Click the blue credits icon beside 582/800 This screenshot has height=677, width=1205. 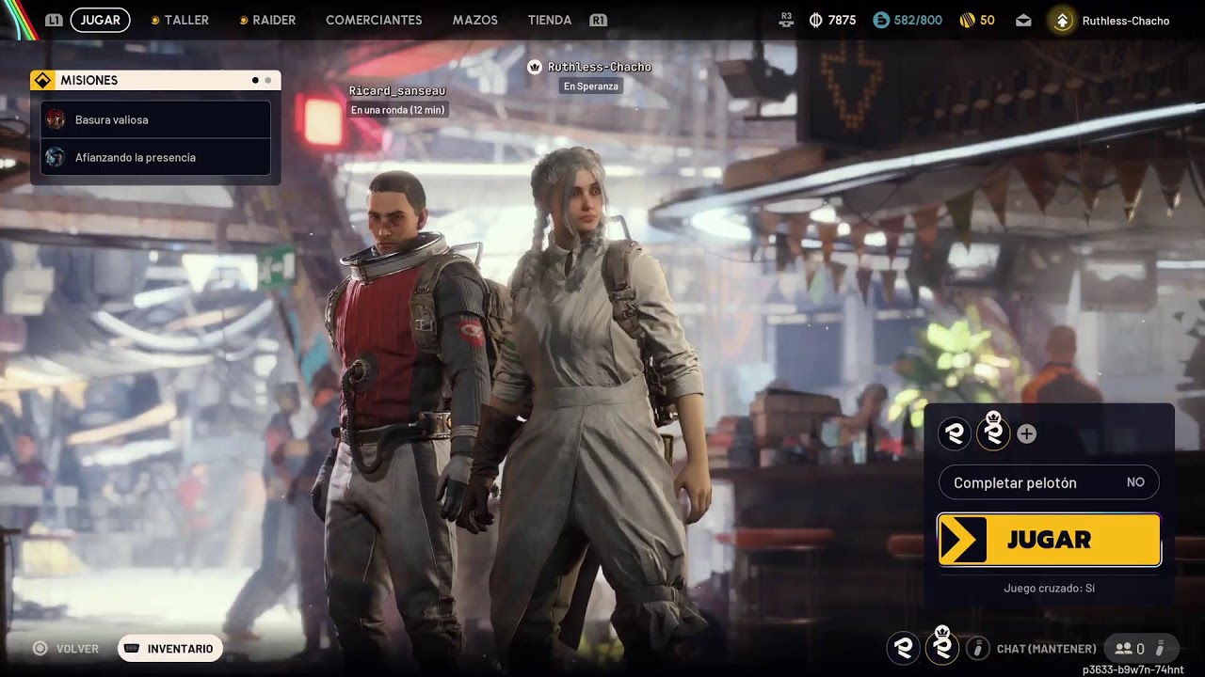[881, 20]
